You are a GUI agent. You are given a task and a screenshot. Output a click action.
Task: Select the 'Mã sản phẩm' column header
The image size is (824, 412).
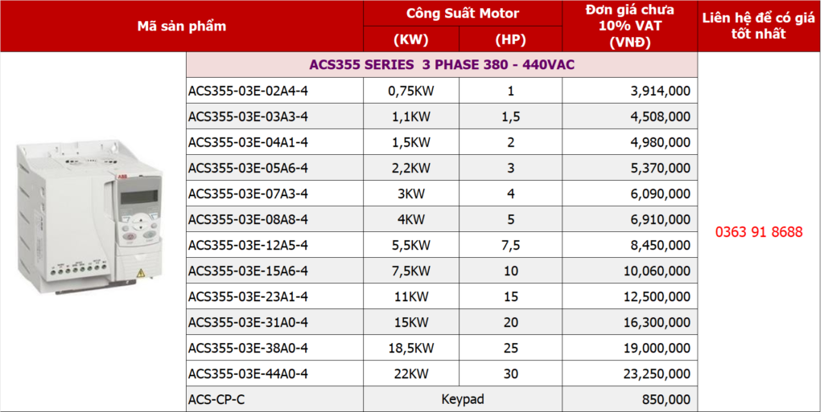point(181,27)
